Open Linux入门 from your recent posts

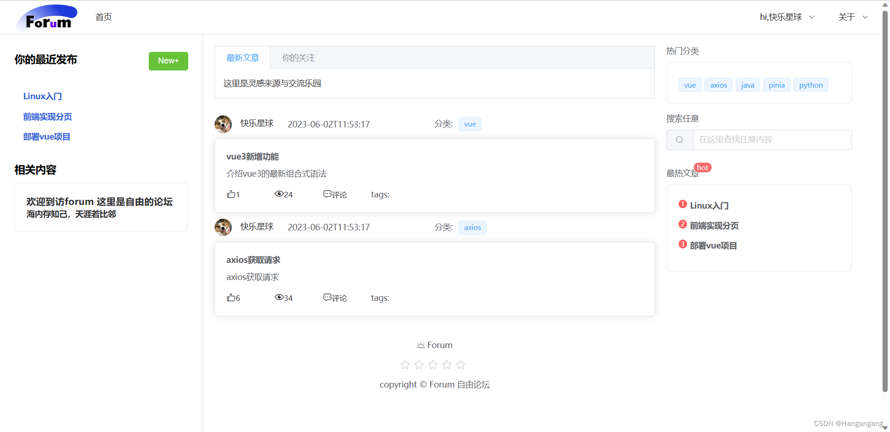pos(42,96)
